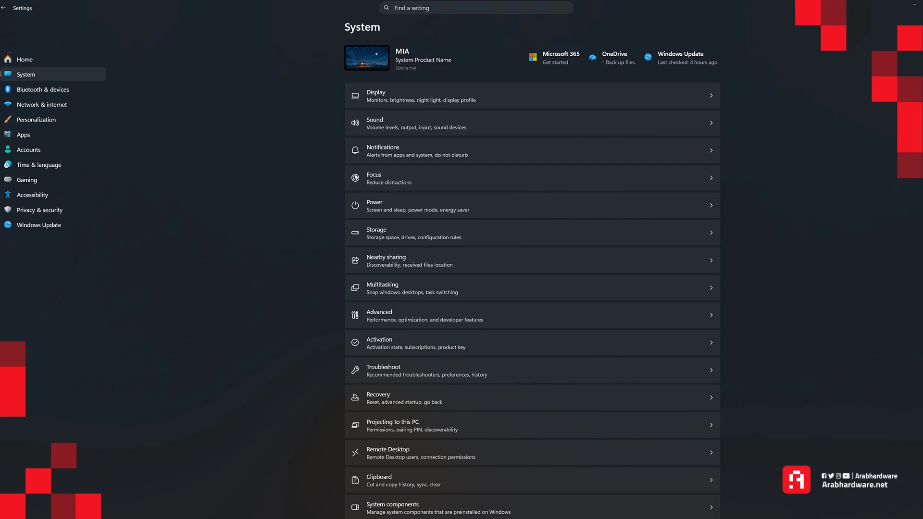Click the Privacy & security shield icon
Image resolution: width=923 pixels, height=519 pixels.
(x=8, y=210)
